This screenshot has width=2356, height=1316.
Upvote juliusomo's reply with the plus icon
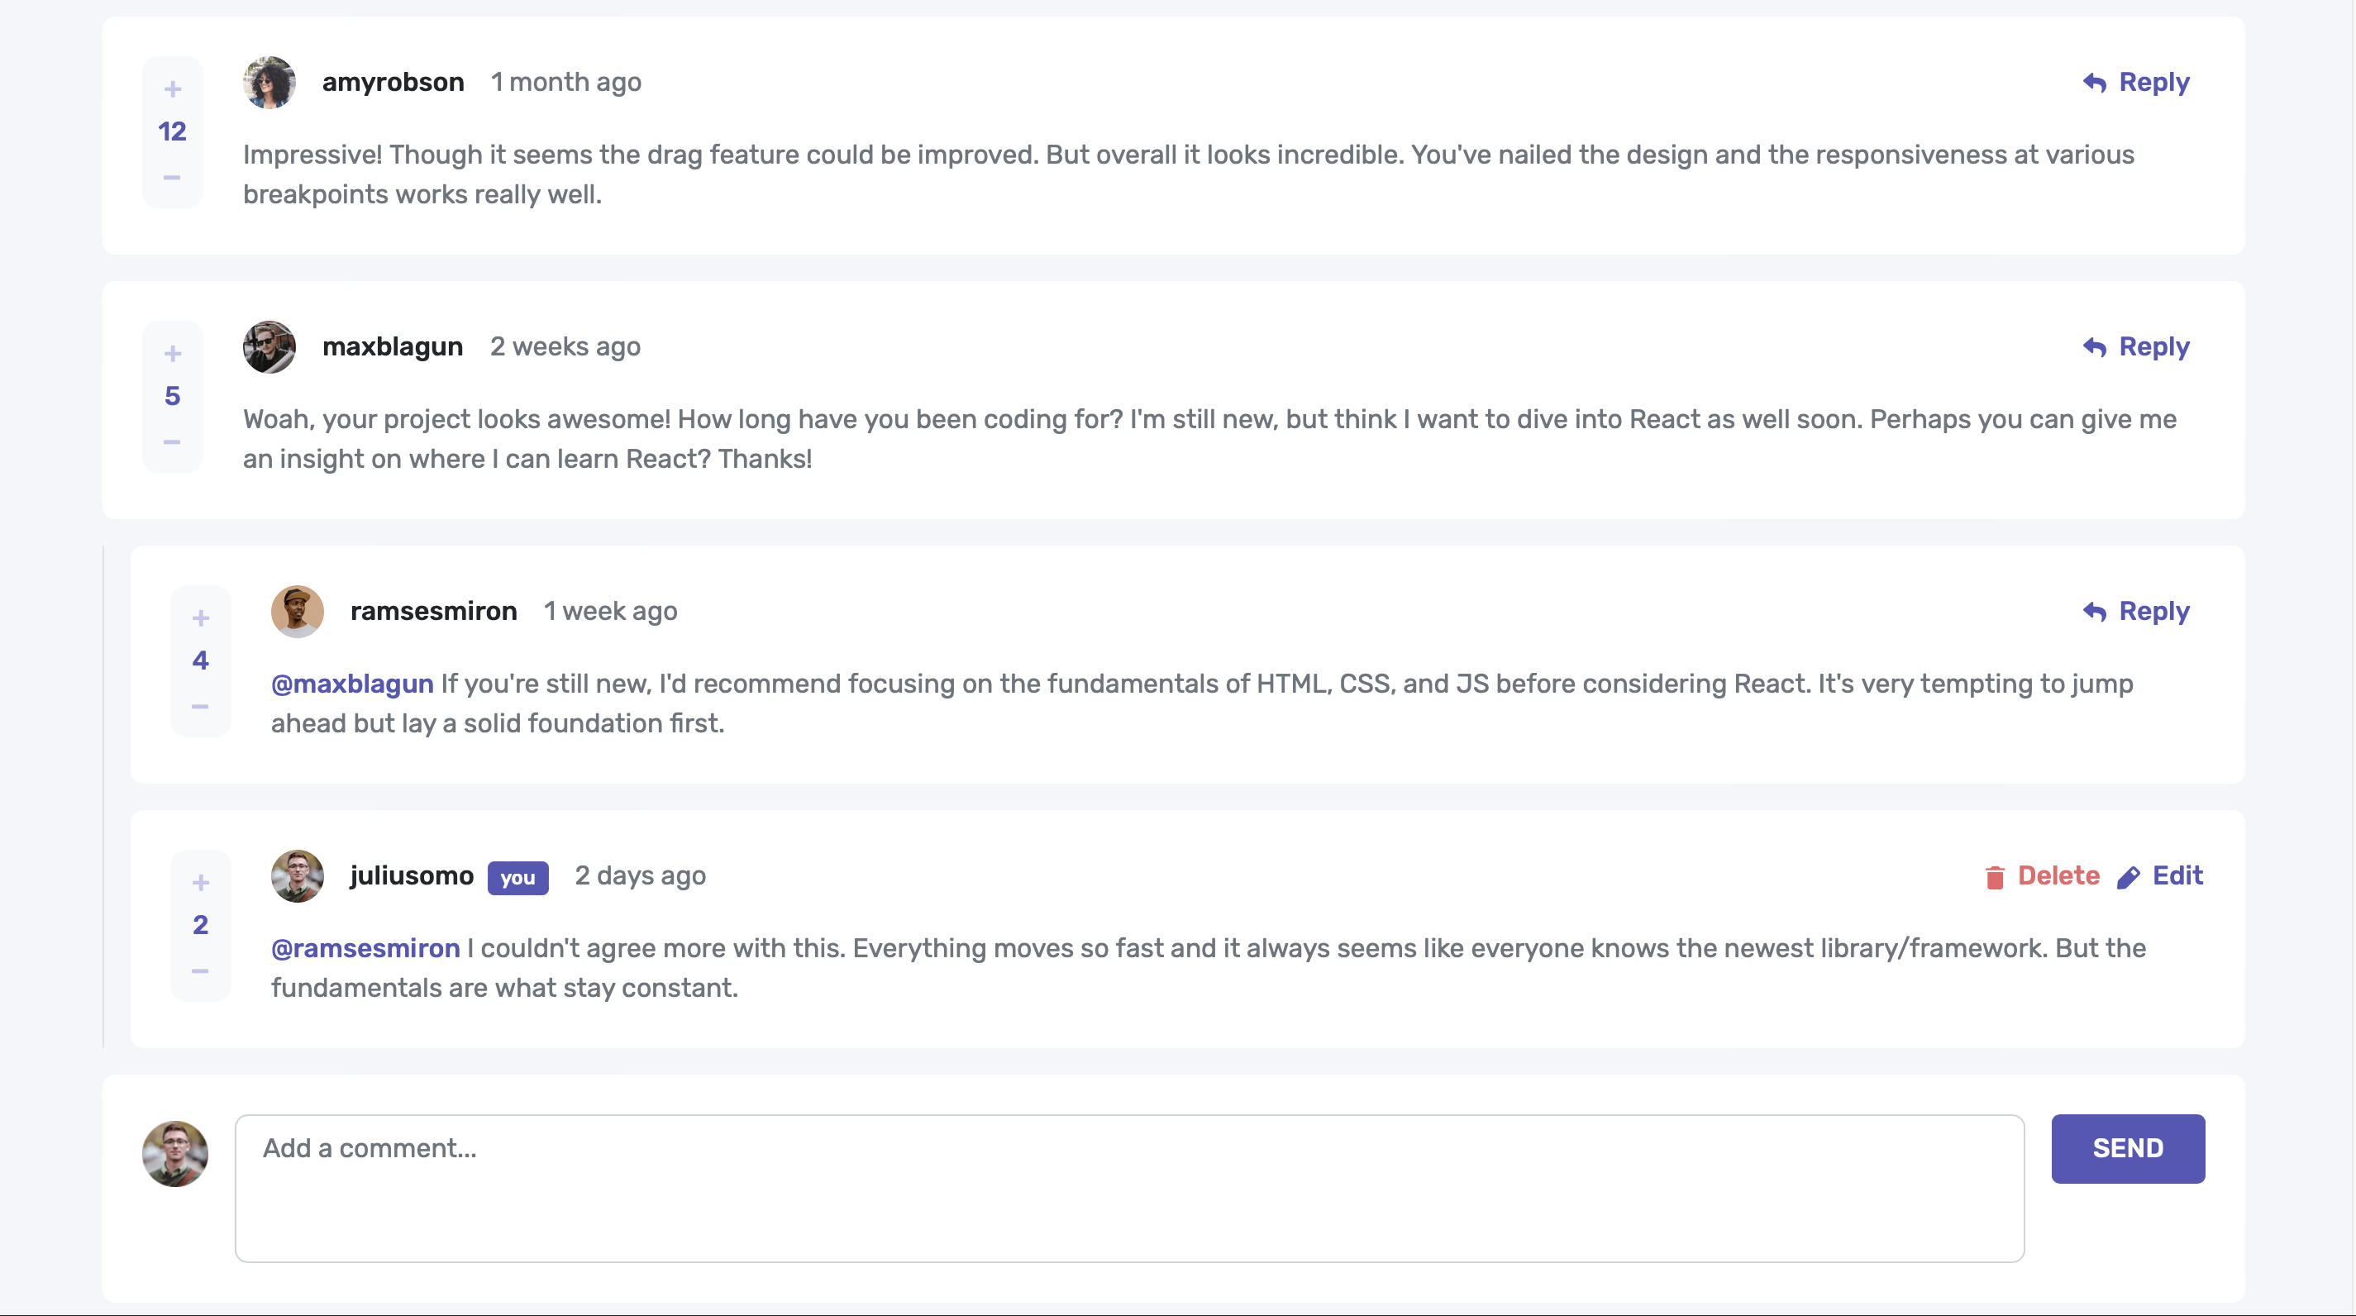tap(201, 883)
